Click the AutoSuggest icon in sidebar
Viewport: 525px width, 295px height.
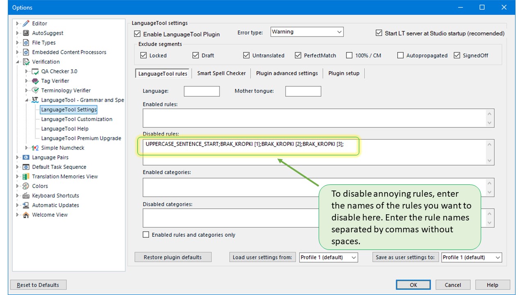click(x=26, y=33)
